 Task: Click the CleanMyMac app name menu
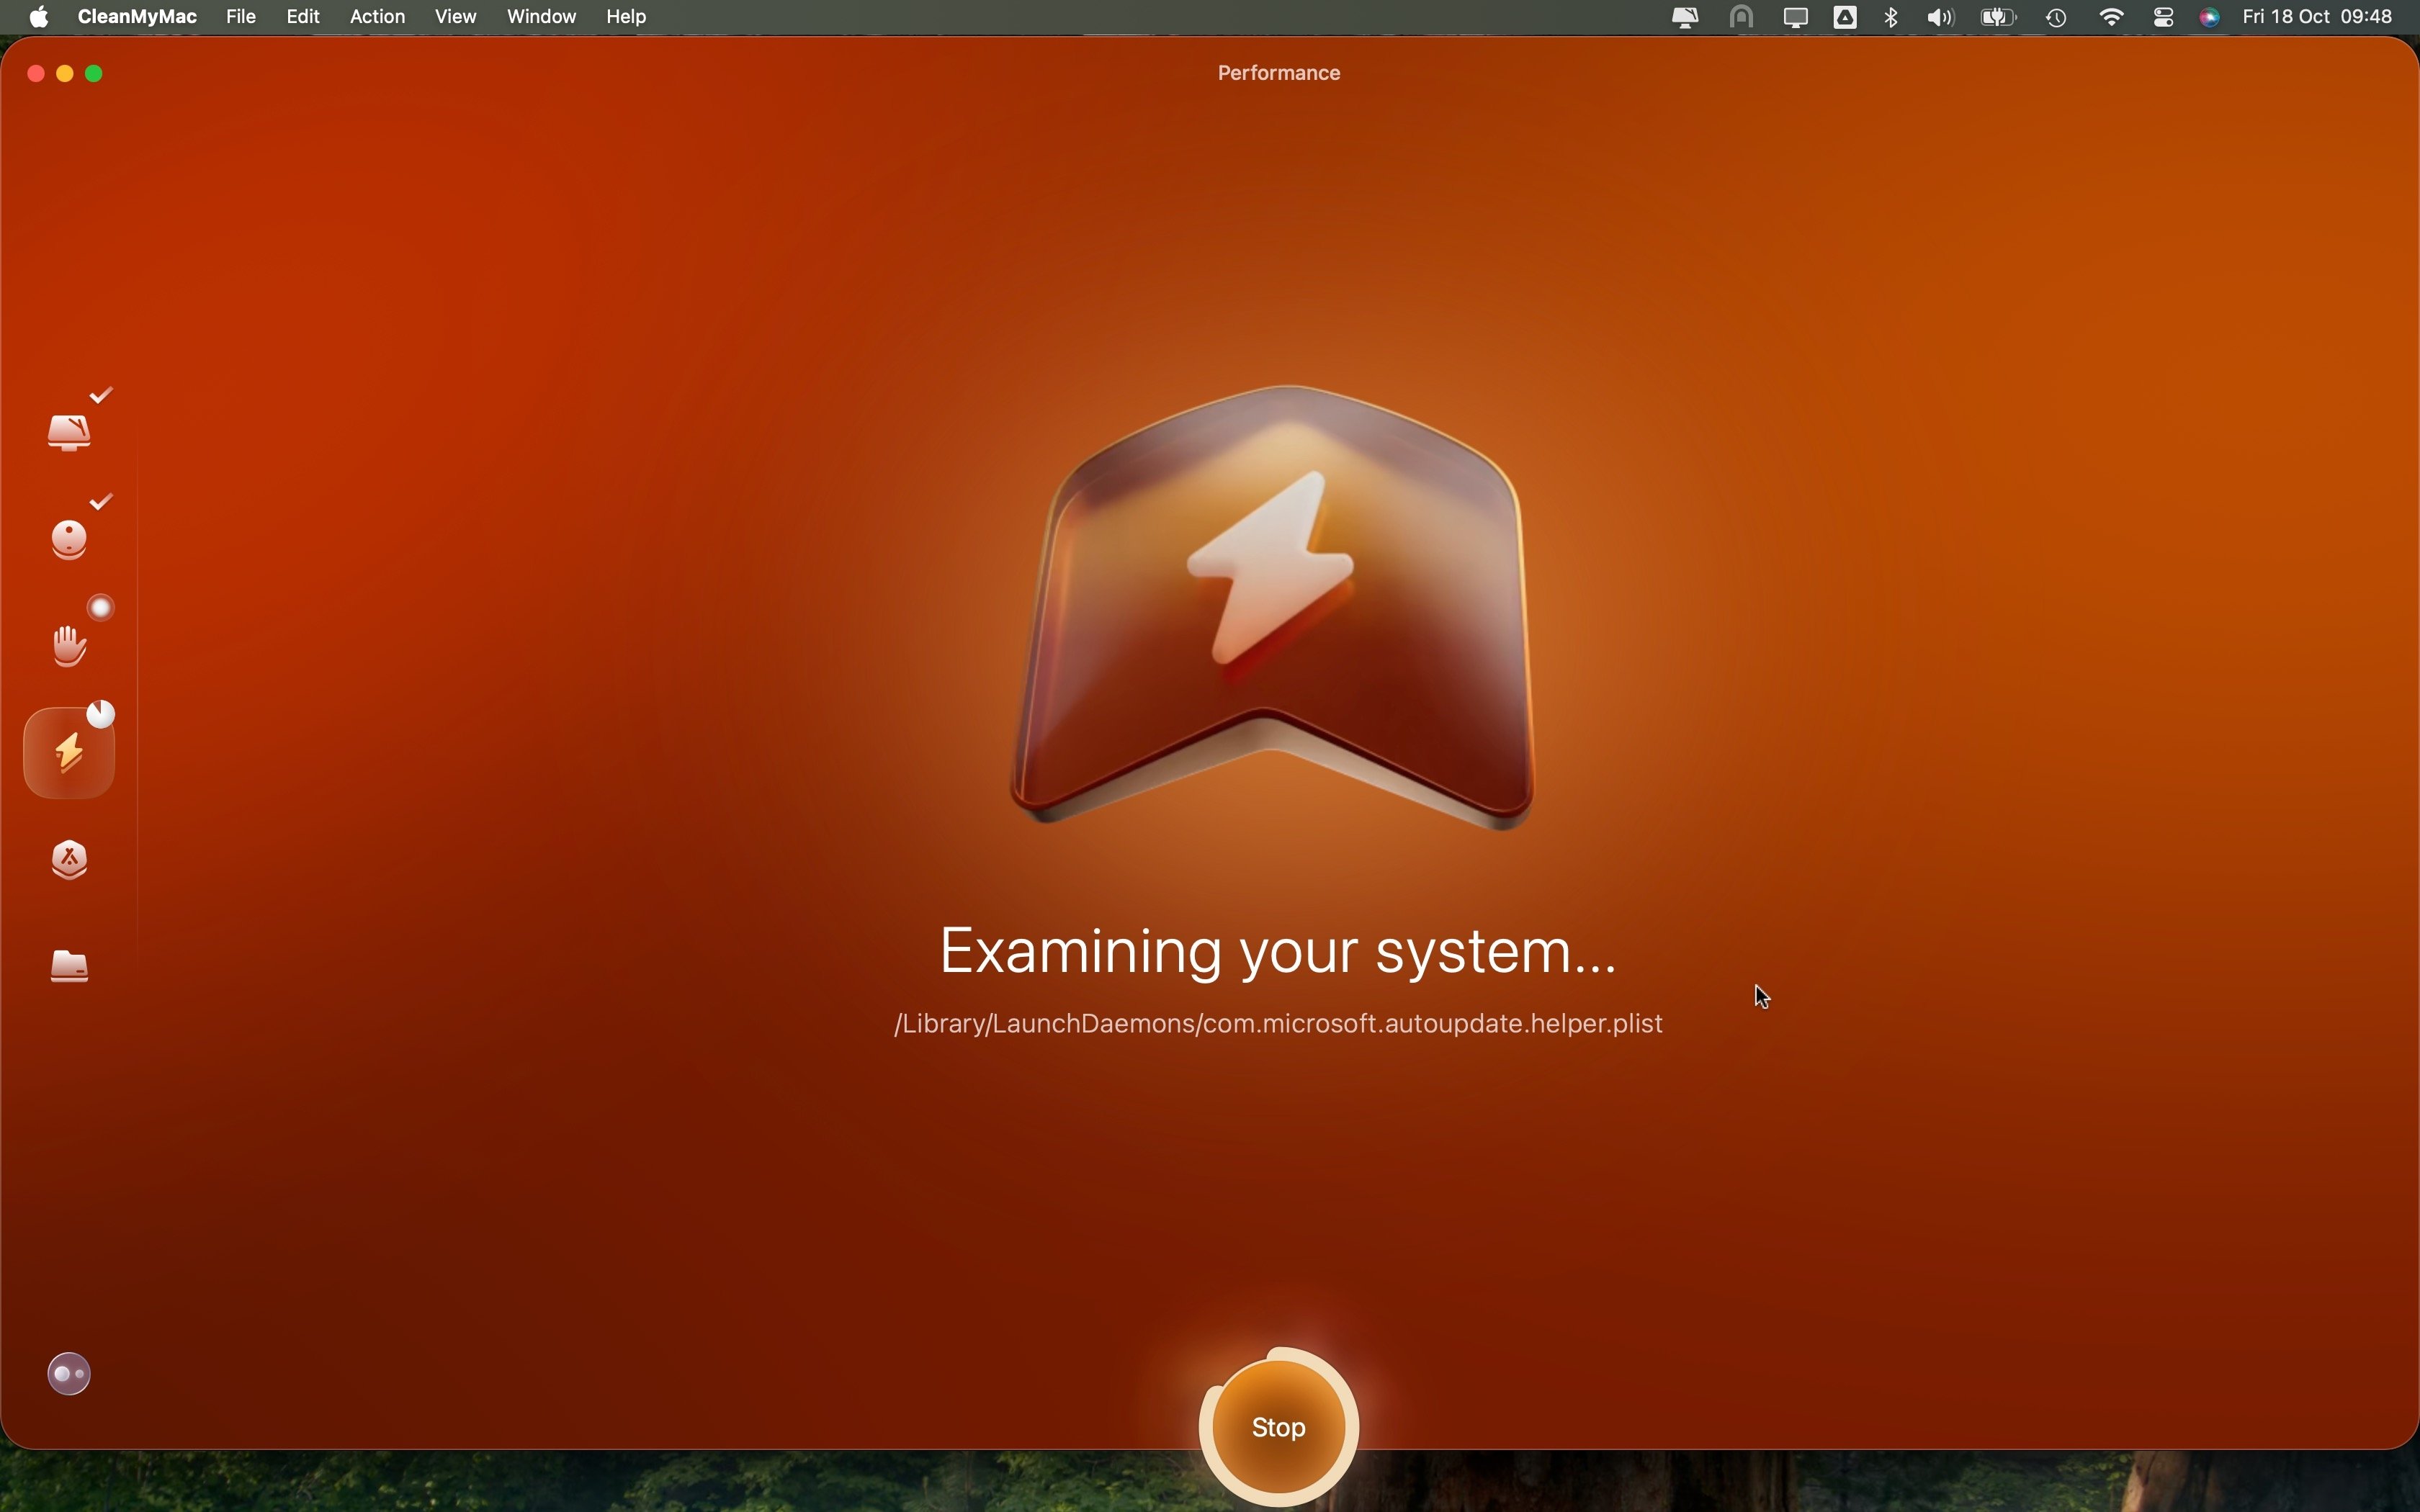(136, 17)
